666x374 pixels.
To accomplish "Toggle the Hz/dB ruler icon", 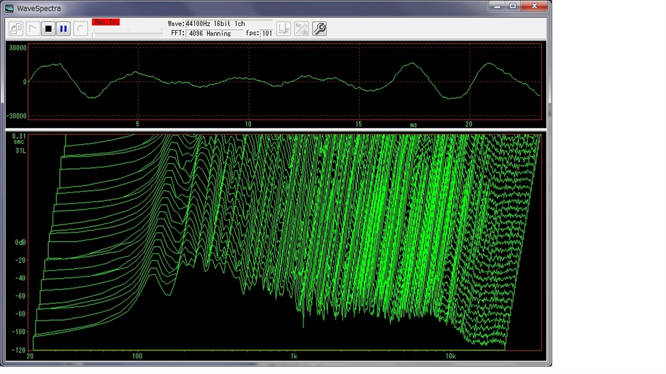I will pos(301,29).
